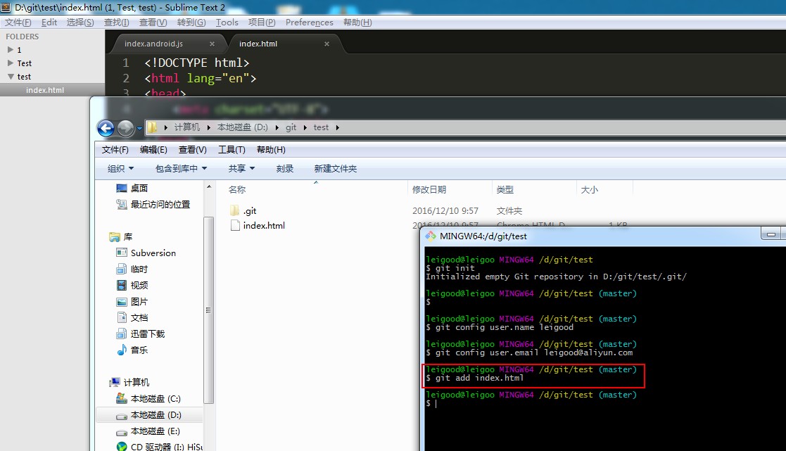This screenshot has height=451, width=786.
Task: Select the index.html file icon in Explorer
Action: click(x=235, y=225)
